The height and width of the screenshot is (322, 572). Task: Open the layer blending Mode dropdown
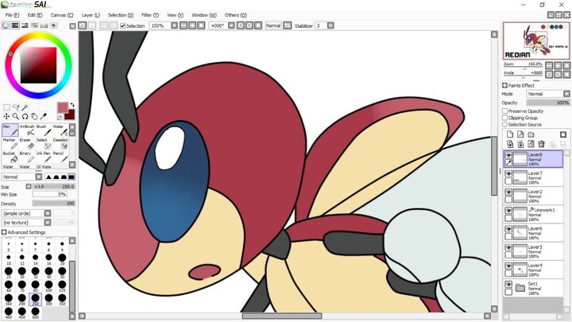point(566,94)
